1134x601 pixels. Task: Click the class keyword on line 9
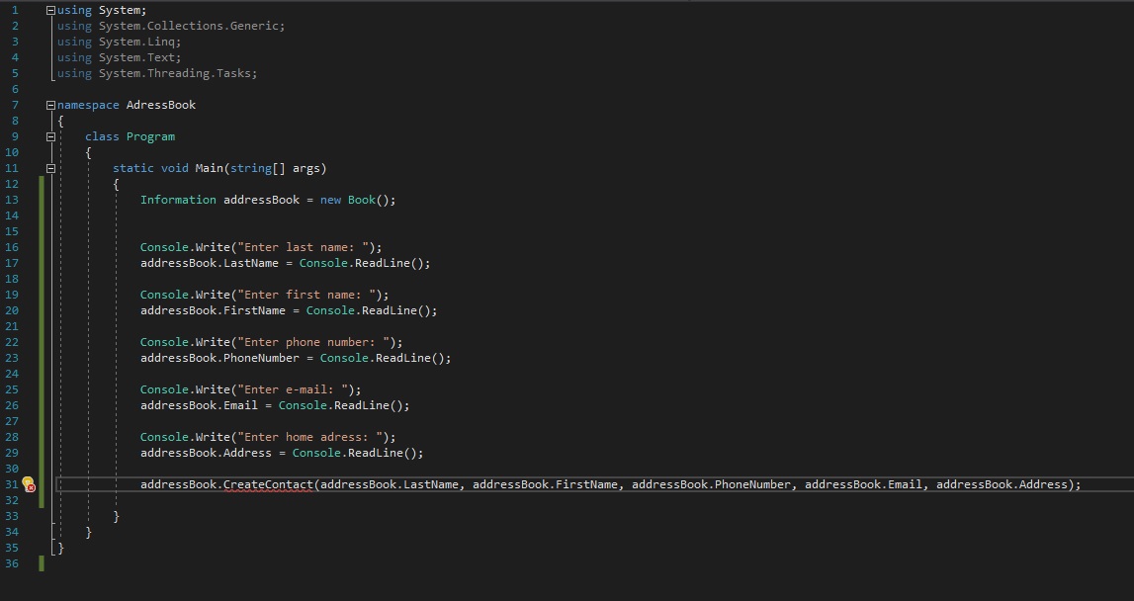102,137
